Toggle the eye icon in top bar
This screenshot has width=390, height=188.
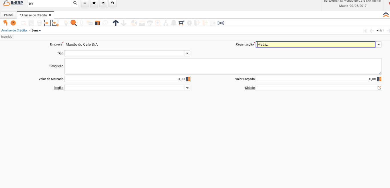[103, 3]
